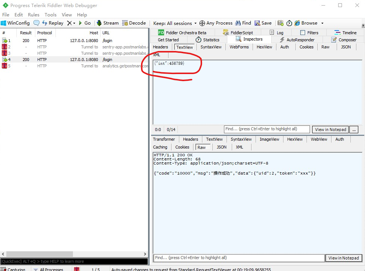This screenshot has width=365, height=271.
Task: Select session 2 sentry-app tunnel row
Action: [x=74, y=47]
